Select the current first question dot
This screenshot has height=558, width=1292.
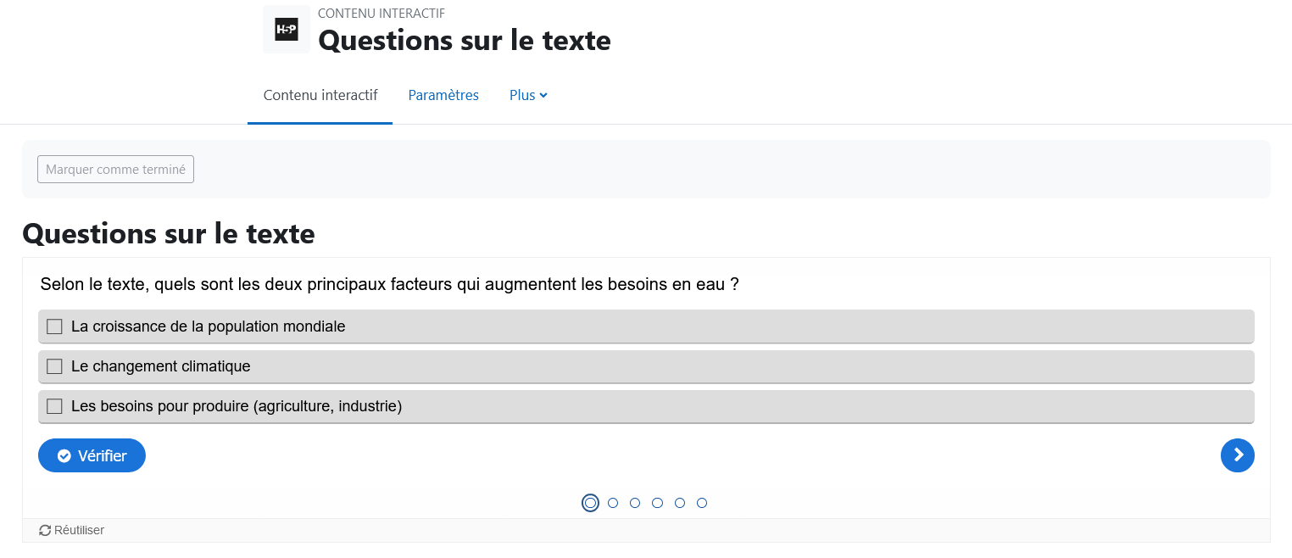[x=591, y=503]
